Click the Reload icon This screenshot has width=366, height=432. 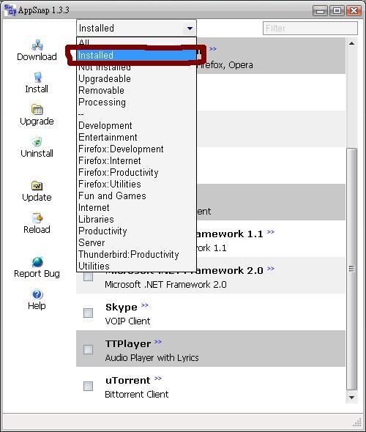pos(37,218)
